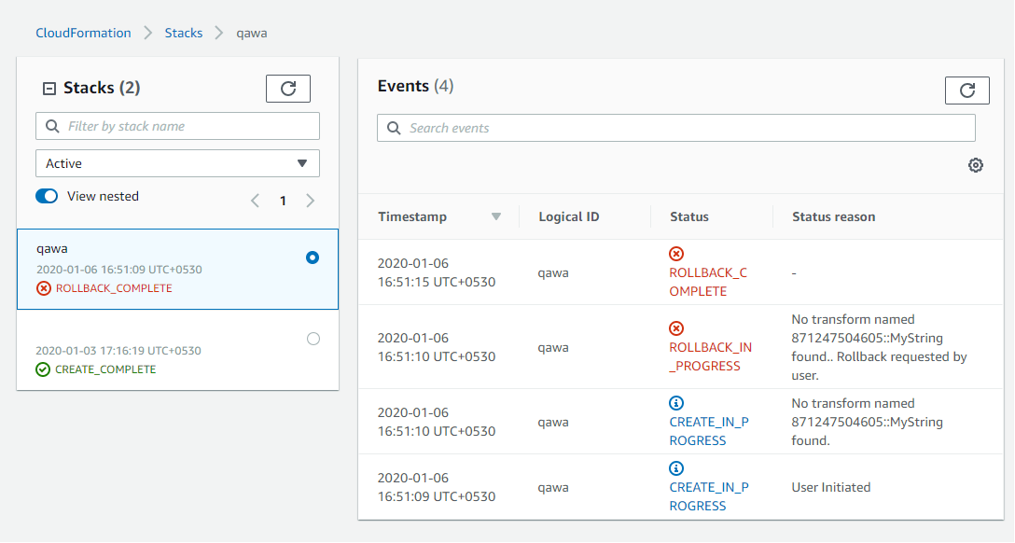Click the ROLLBACK_COMPLETE error icon
This screenshot has height=543, width=1015.
(675, 253)
